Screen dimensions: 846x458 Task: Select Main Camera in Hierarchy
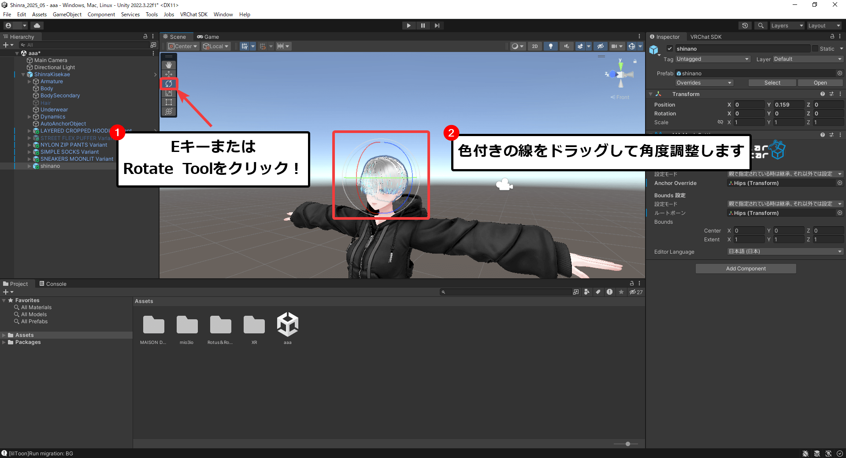pyautogui.click(x=51, y=60)
